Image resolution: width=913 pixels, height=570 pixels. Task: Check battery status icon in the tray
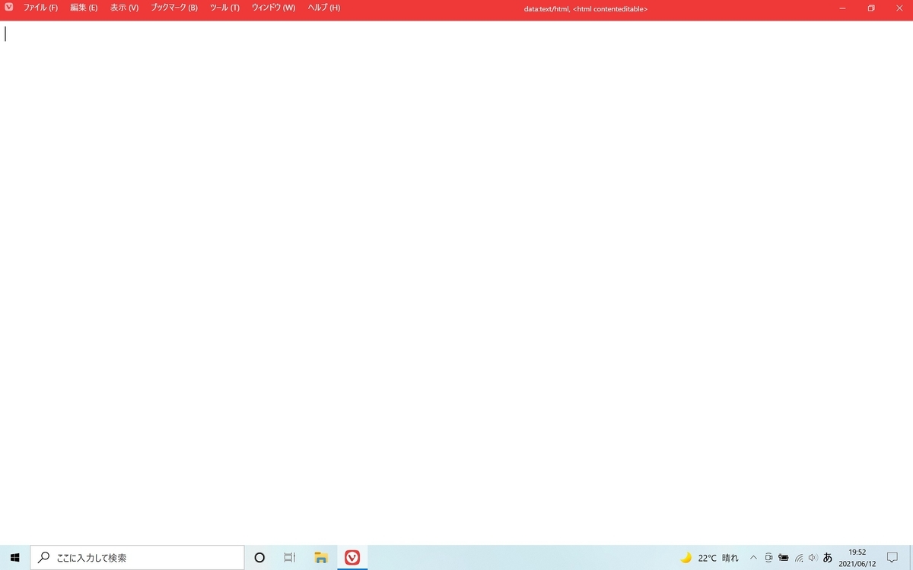(x=783, y=557)
